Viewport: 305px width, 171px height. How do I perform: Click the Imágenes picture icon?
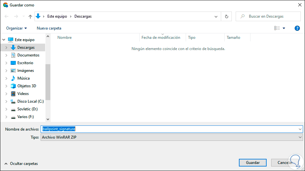(13, 71)
